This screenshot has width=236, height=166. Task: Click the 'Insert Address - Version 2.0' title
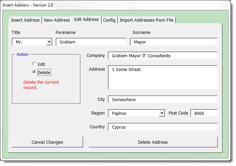(28, 5)
